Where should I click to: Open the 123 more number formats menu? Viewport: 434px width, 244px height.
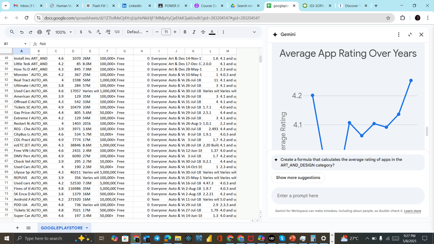click(x=117, y=32)
